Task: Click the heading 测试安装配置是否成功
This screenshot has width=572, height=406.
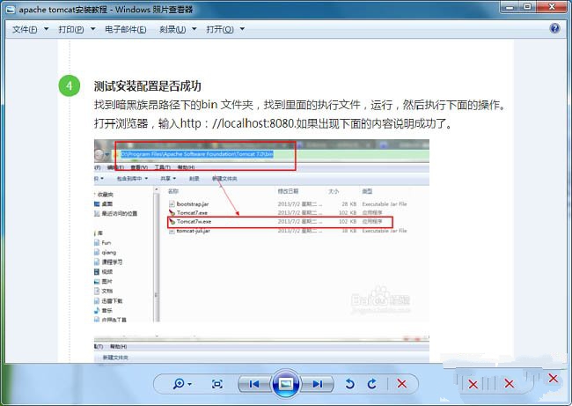Action: pyautogui.click(x=148, y=86)
